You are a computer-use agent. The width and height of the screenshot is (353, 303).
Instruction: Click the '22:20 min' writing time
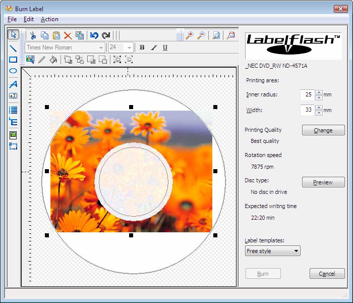tap(263, 218)
